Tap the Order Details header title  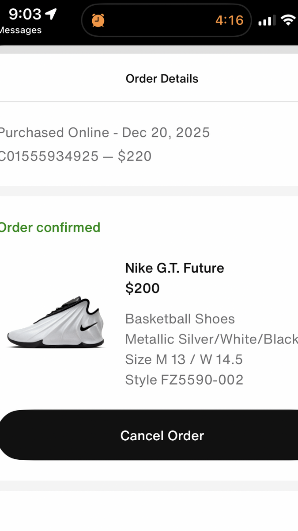click(x=162, y=79)
